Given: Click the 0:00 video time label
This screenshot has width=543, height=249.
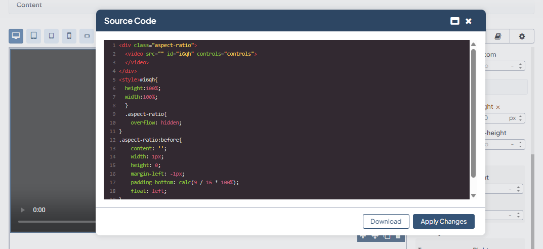Looking at the screenshot, I should pyautogui.click(x=39, y=210).
